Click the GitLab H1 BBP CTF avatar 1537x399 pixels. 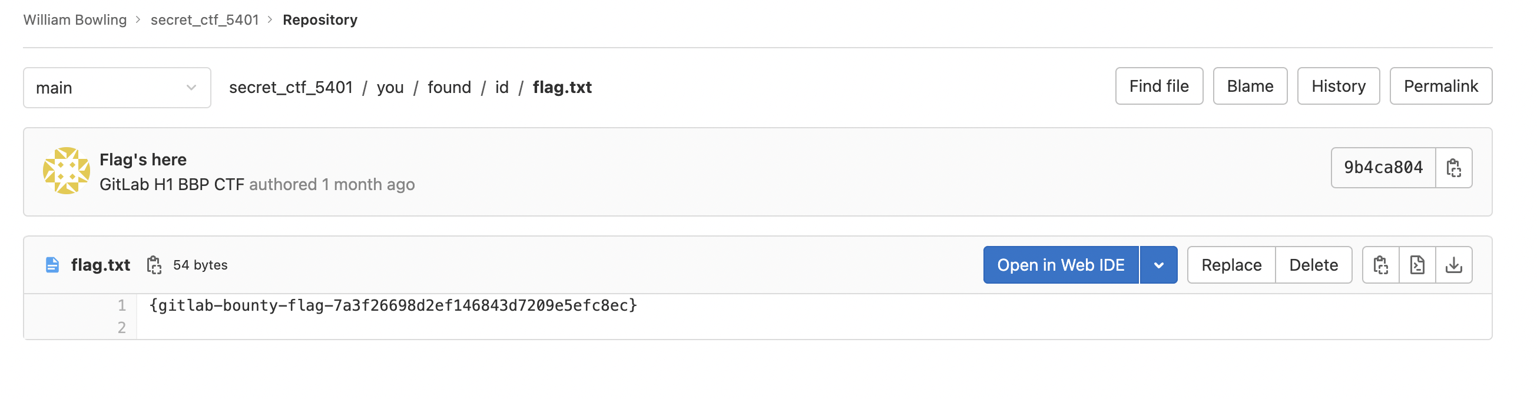coord(66,171)
